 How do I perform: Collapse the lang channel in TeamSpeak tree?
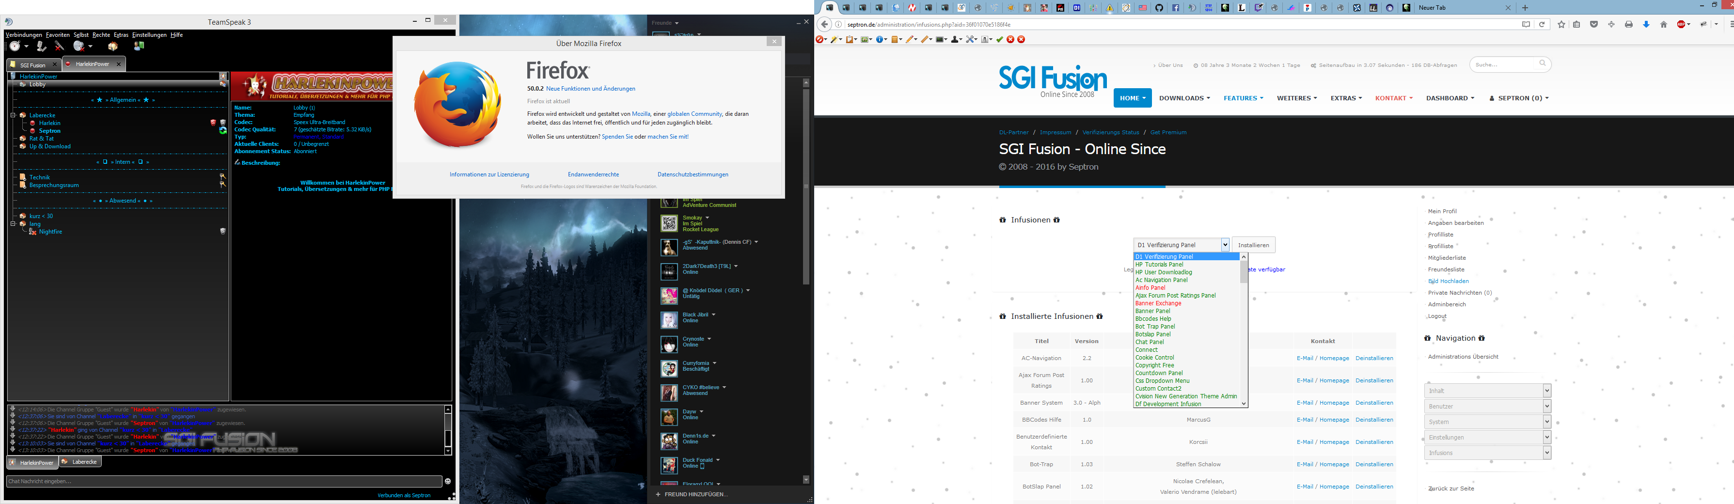pyautogui.click(x=13, y=224)
